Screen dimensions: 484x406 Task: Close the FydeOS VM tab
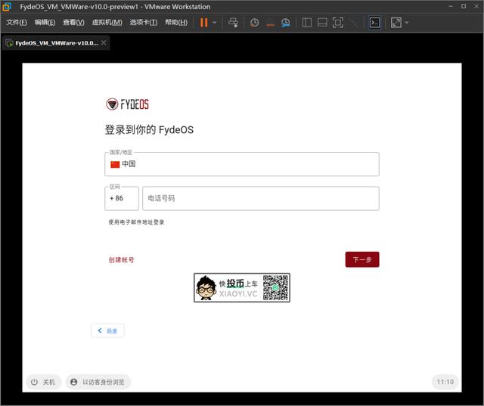pyautogui.click(x=104, y=42)
